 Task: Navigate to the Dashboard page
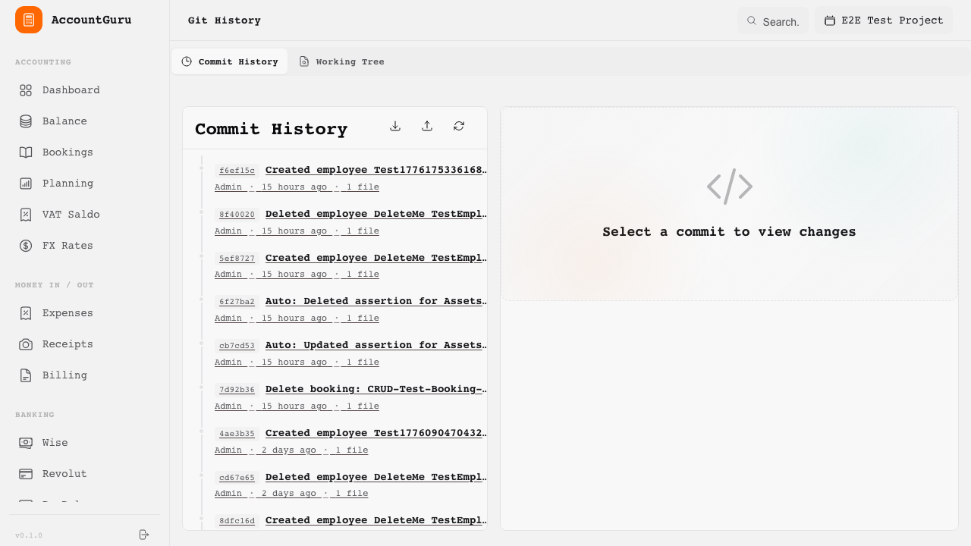click(71, 89)
